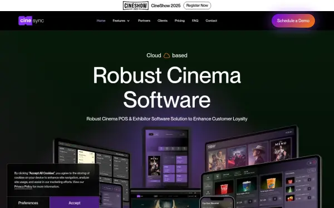
Task: Open the Home nav item
Action: pos(101,21)
